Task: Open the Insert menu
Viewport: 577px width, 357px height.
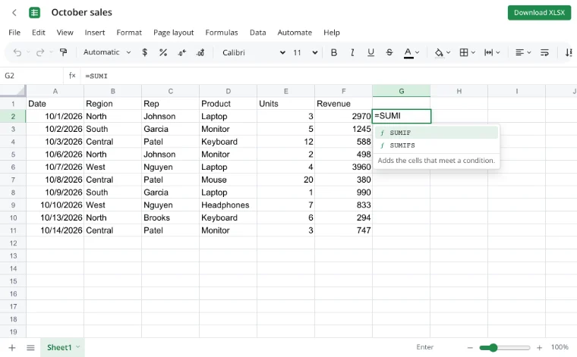Action: pos(95,33)
